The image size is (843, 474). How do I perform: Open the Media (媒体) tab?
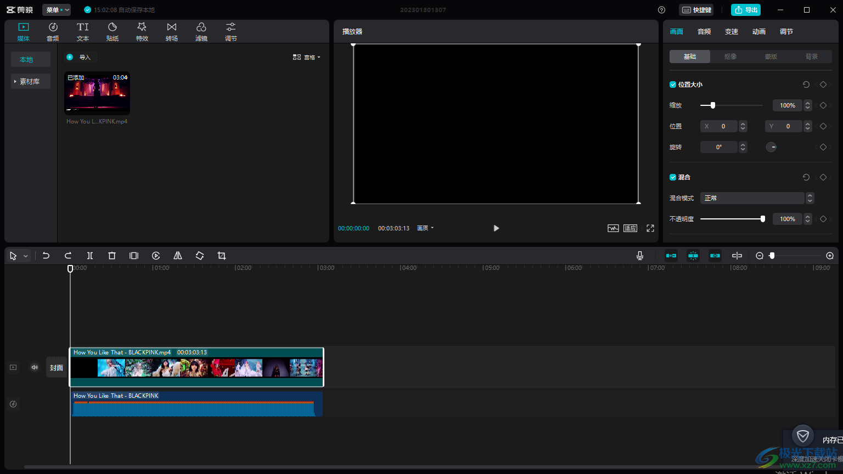(x=23, y=32)
